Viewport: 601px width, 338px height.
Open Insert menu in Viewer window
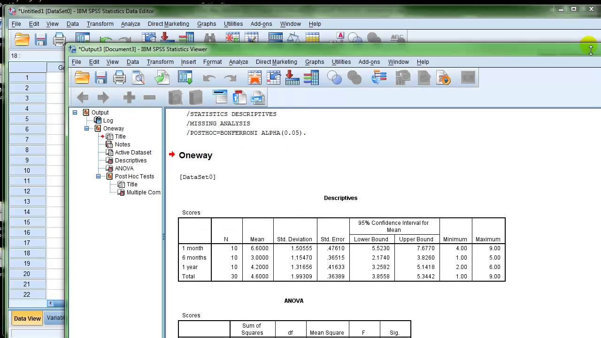pos(188,61)
